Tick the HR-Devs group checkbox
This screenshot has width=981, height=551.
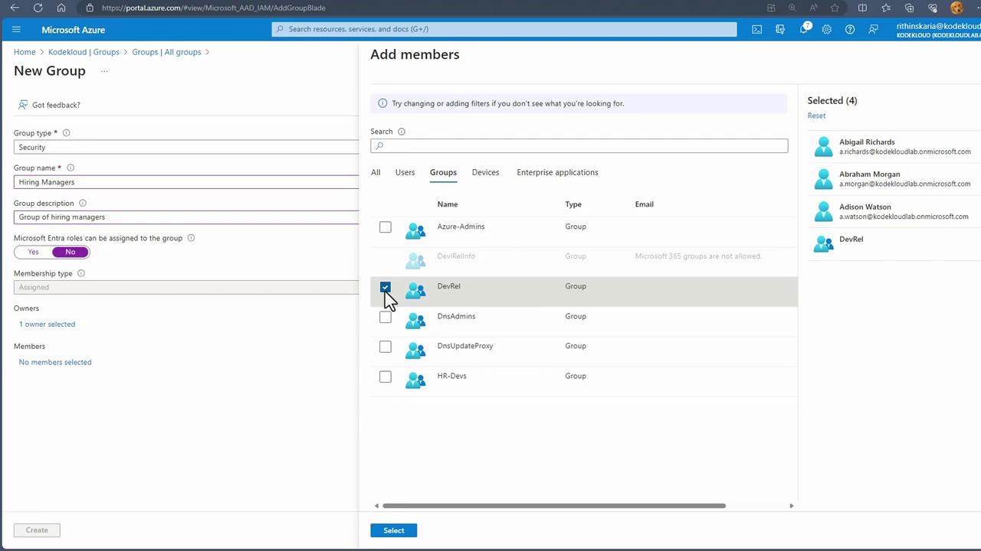386,377
